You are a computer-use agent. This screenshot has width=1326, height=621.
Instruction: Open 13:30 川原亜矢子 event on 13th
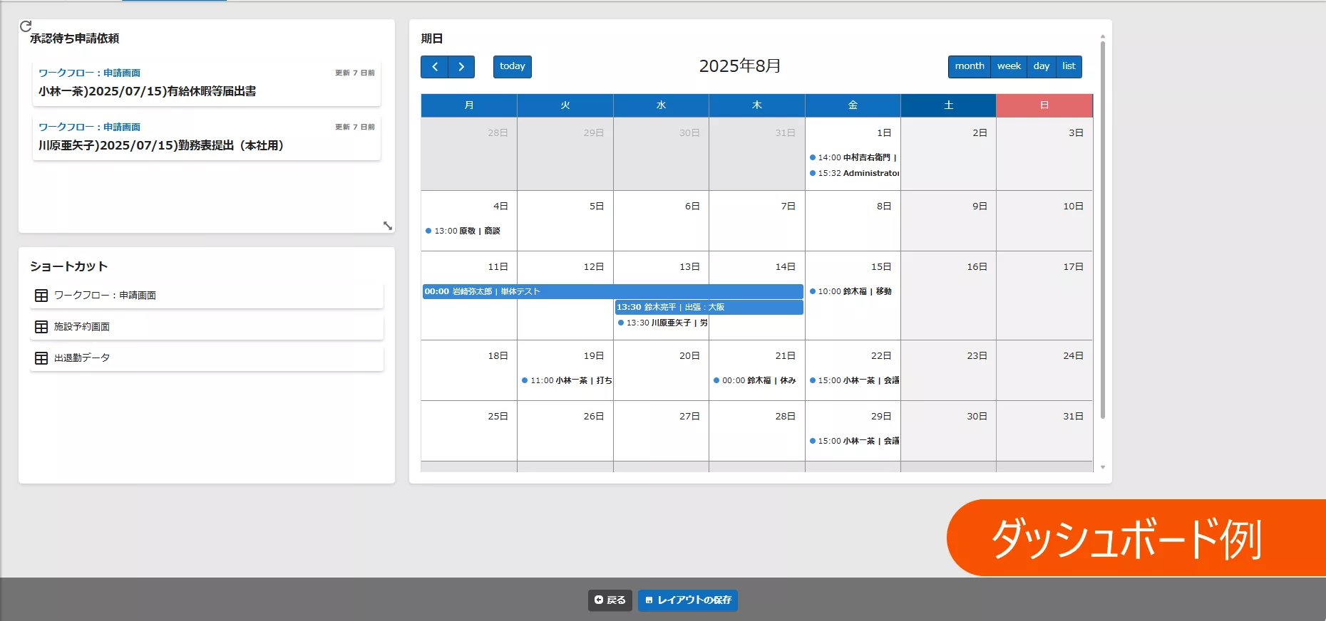tap(661, 323)
